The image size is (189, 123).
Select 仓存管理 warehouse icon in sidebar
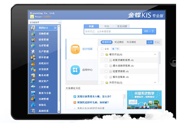33,45
